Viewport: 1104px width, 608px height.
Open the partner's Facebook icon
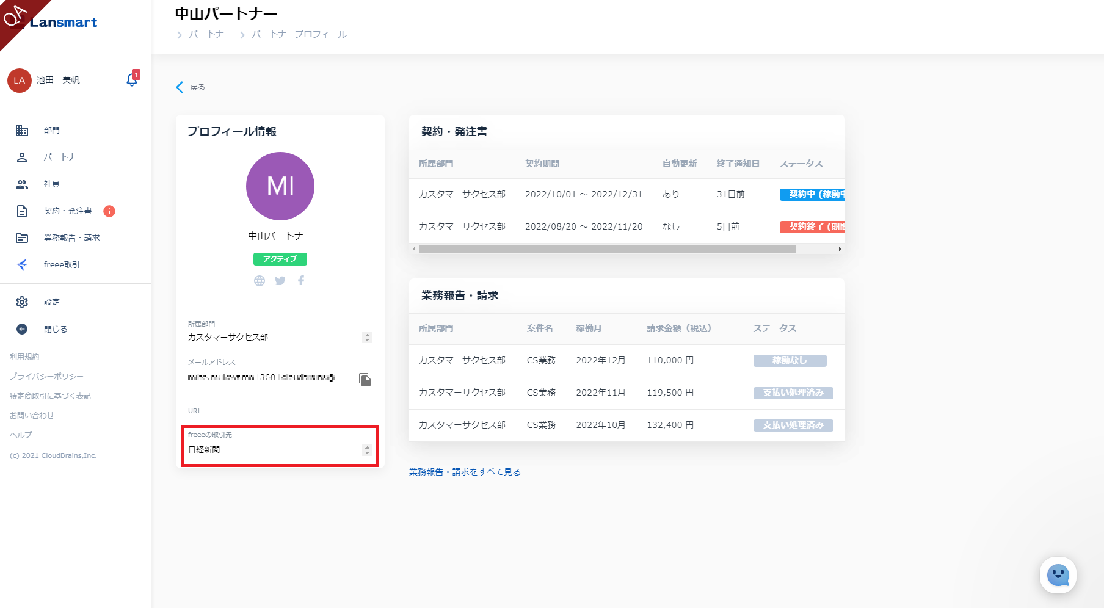coord(301,281)
